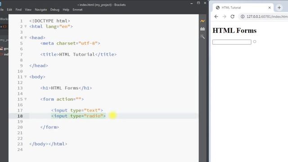The height and width of the screenshot is (162, 288).
Task: Click the input type text code line
Action: (77, 110)
